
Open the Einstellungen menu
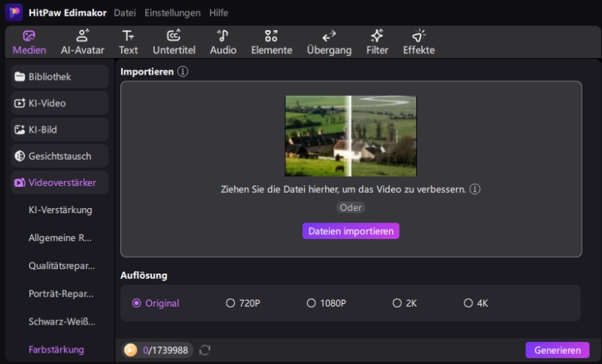172,13
